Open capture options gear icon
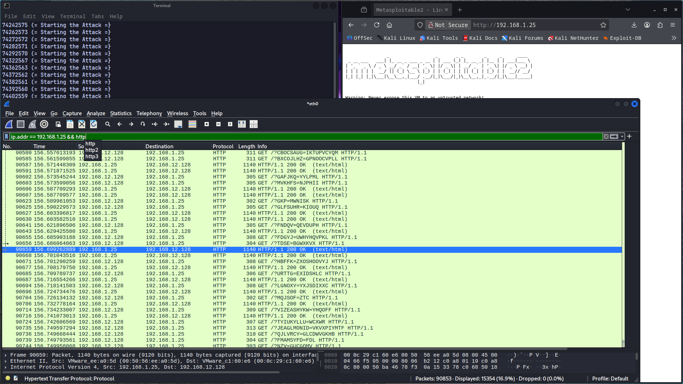 44,124
